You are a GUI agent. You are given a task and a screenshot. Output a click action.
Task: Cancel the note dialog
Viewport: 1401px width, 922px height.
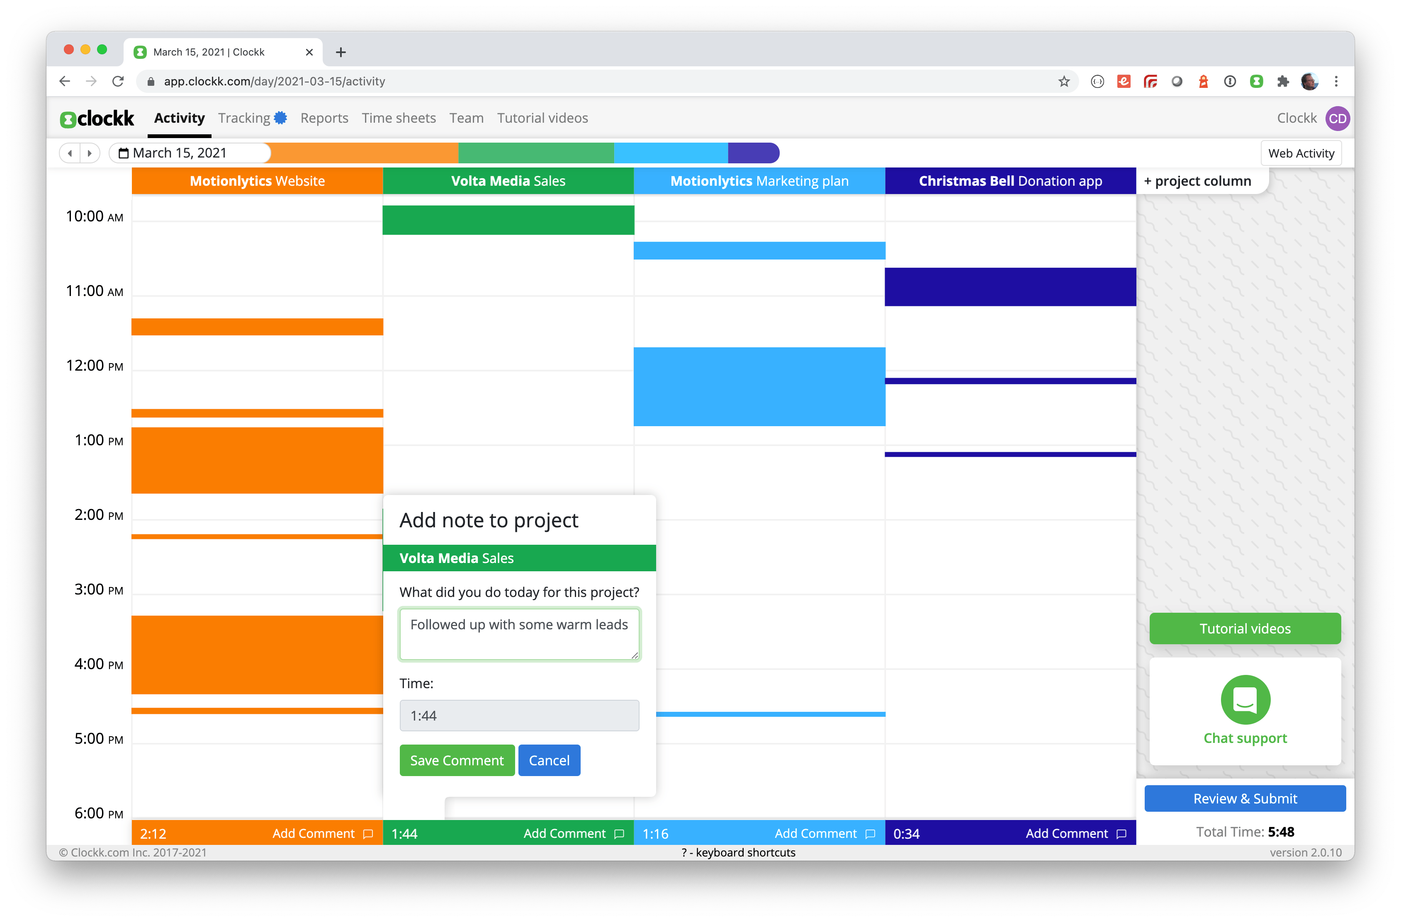point(549,759)
